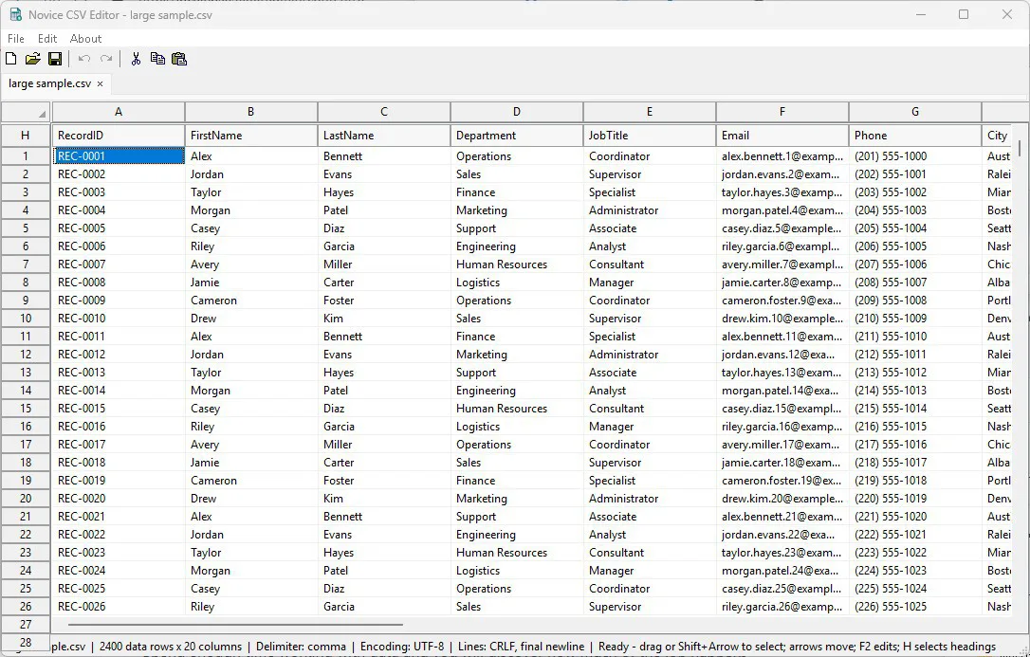Image resolution: width=1030 pixels, height=657 pixels.
Task: Copy selection with copy icon
Action: click(157, 59)
